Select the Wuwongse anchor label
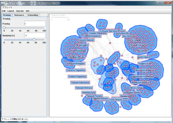The image size is (173, 123). (x=78, y=51)
